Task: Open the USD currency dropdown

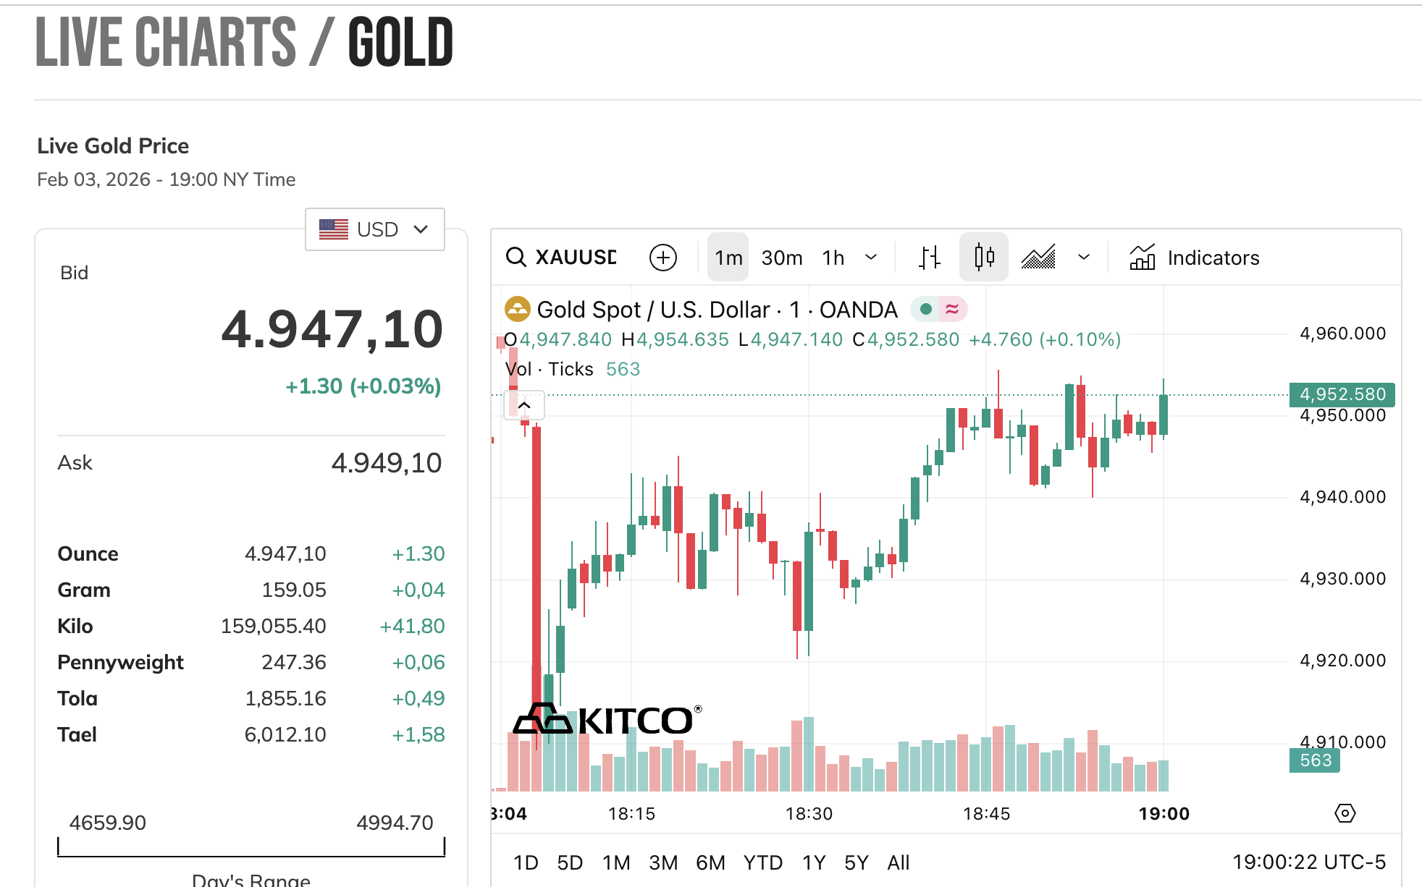Action: [374, 229]
